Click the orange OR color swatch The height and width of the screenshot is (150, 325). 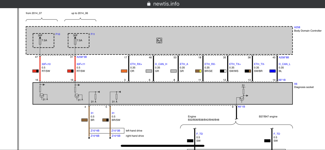(124, 71)
